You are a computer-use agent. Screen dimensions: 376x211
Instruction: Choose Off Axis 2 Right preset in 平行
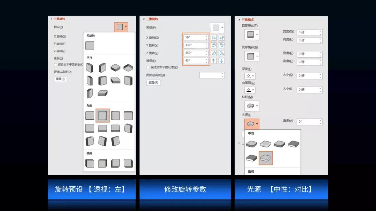coord(90,94)
